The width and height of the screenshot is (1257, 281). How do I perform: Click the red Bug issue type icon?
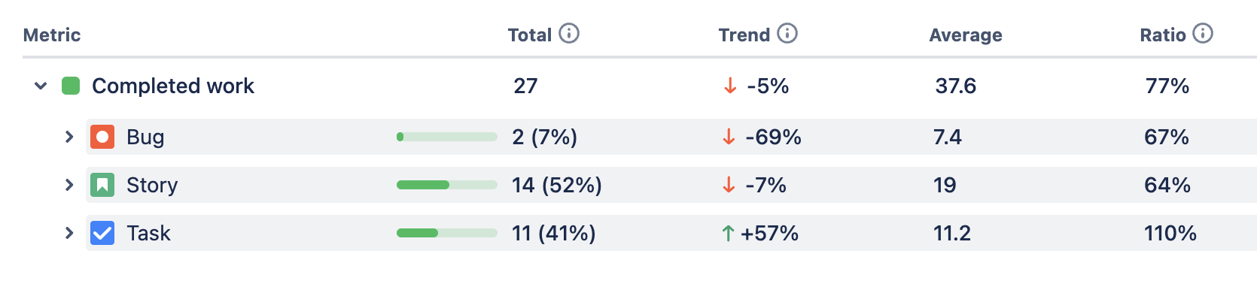(x=102, y=137)
